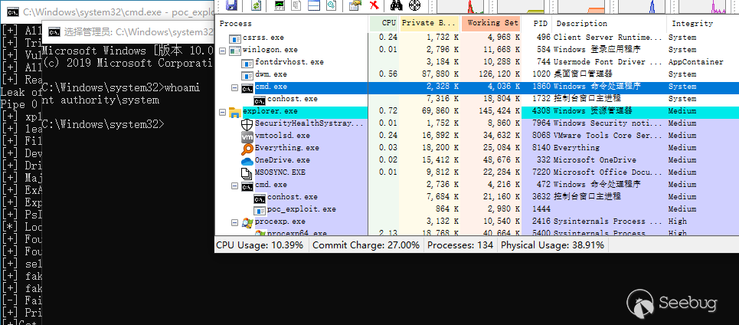This screenshot has width=739, height=325.
Task: Click the poc_exploit.exe process icon
Action: tap(259, 209)
